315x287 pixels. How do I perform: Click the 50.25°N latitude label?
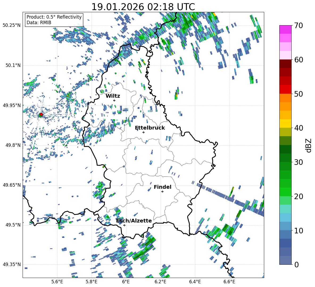(x=12, y=25)
